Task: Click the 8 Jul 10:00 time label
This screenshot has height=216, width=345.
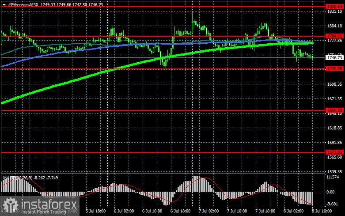Action: (x=322, y=211)
